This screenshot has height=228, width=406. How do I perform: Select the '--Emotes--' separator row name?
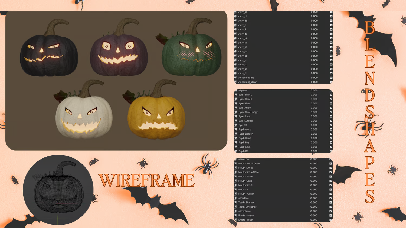[x=244, y=211]
